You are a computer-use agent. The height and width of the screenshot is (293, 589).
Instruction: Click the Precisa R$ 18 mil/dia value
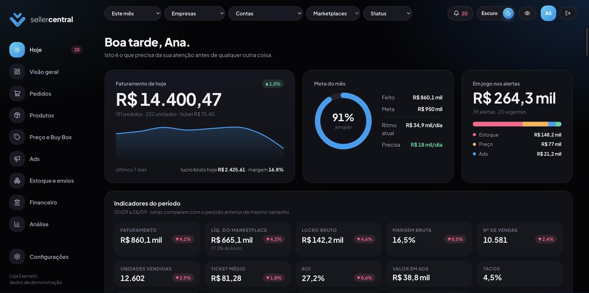[x=426, y=144]
